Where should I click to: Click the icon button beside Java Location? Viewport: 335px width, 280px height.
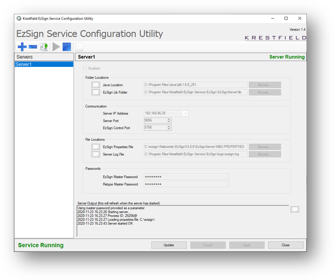coord(96,85)
